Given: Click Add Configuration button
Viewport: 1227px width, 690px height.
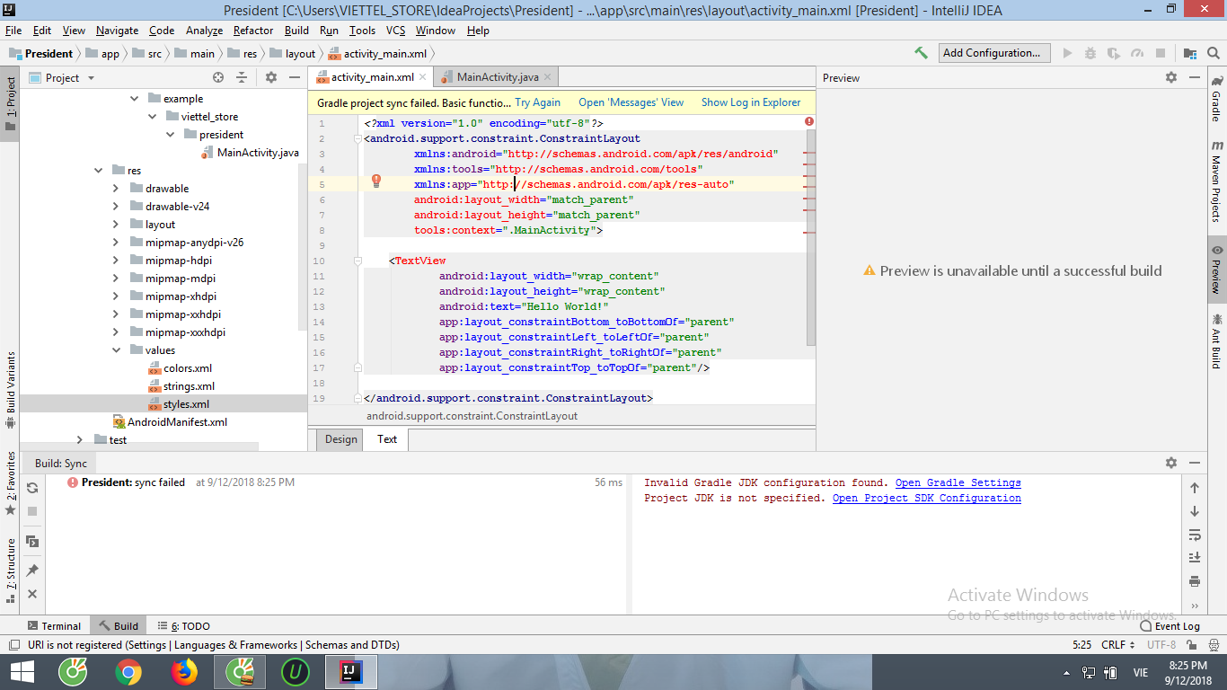Looking at the screenshot, I should [994, 53].
